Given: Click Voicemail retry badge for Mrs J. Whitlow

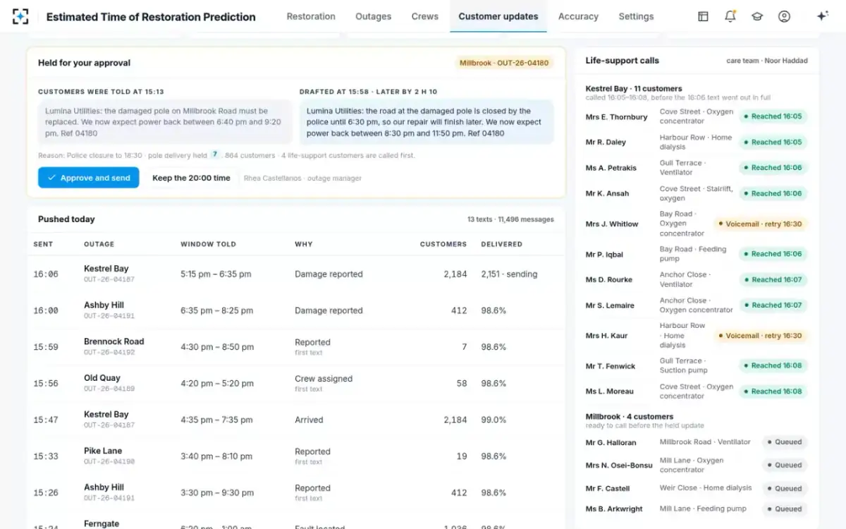Looking at the screenshot, I should [760, 224].
